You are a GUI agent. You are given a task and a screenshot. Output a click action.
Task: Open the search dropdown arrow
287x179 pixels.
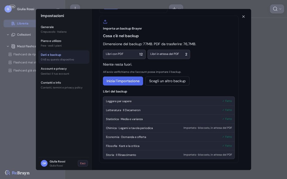(280, 9)
